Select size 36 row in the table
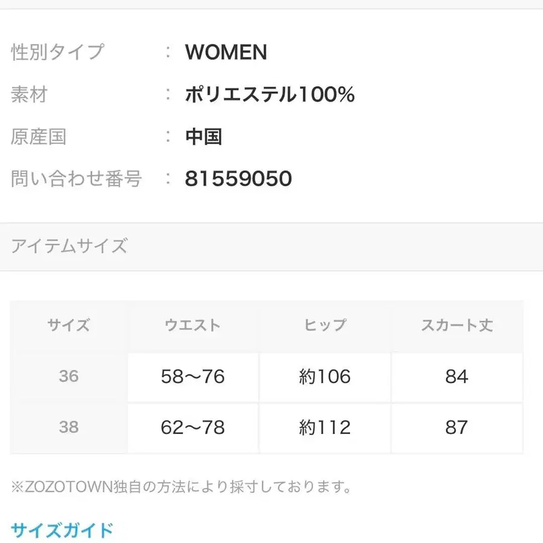 click(x=68, y=376)
